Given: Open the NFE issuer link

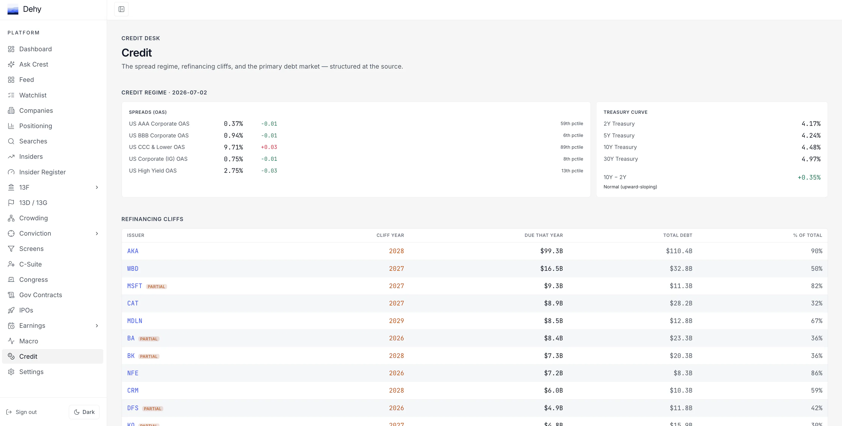Looking at the screenshot, I should (133, 373).
